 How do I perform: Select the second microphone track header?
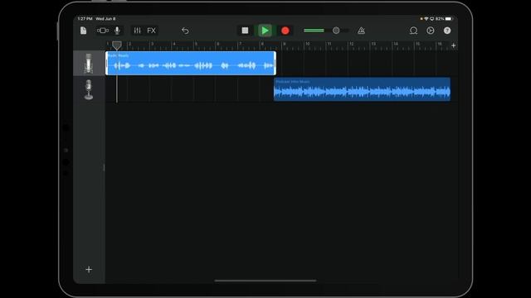(89, 89)
